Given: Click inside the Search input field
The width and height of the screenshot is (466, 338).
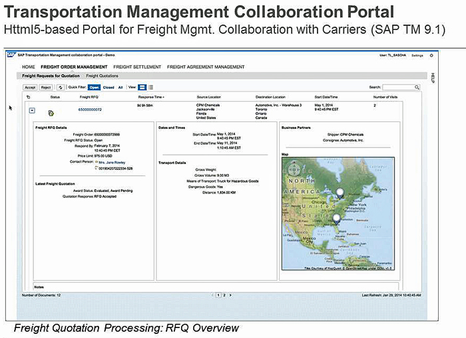Looking at the screenshot, I should pos(397,87).
